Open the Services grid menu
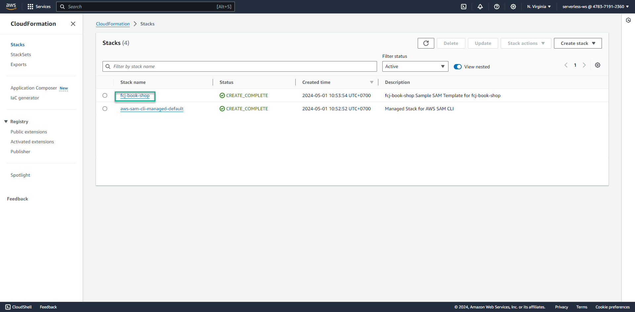Image resolution: width=635 pixels, height=312 pixels. click(39, 7)
